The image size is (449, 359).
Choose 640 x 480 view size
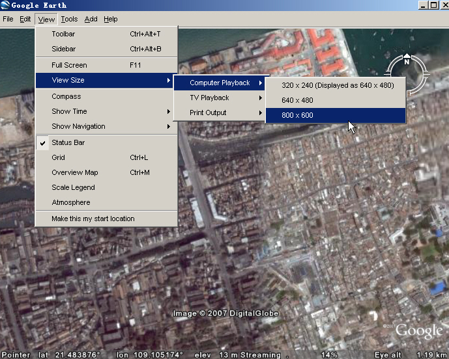pyautogui.click(x=297, y=100)
